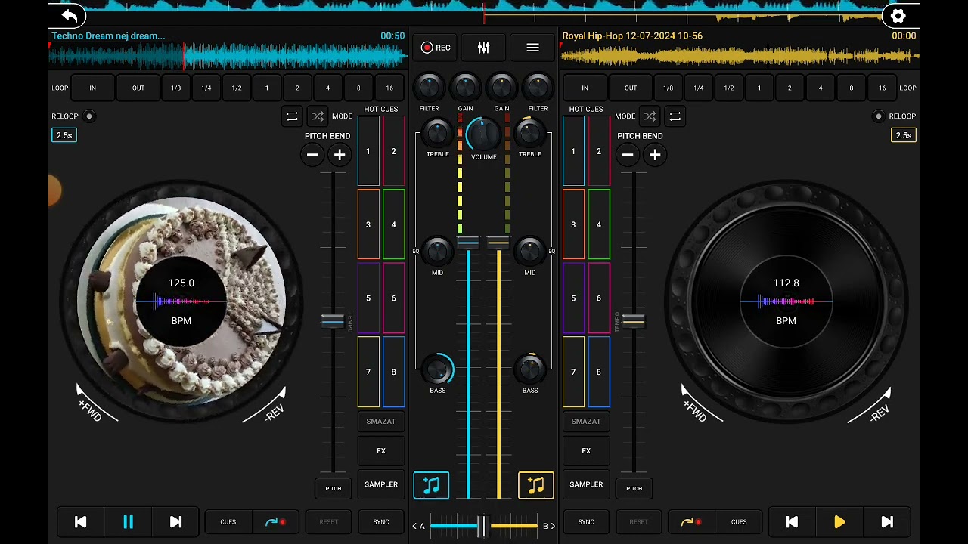Toggle right deck loop repeat mode icon
The width and height of the screenshot is (968, 544).
675,116
